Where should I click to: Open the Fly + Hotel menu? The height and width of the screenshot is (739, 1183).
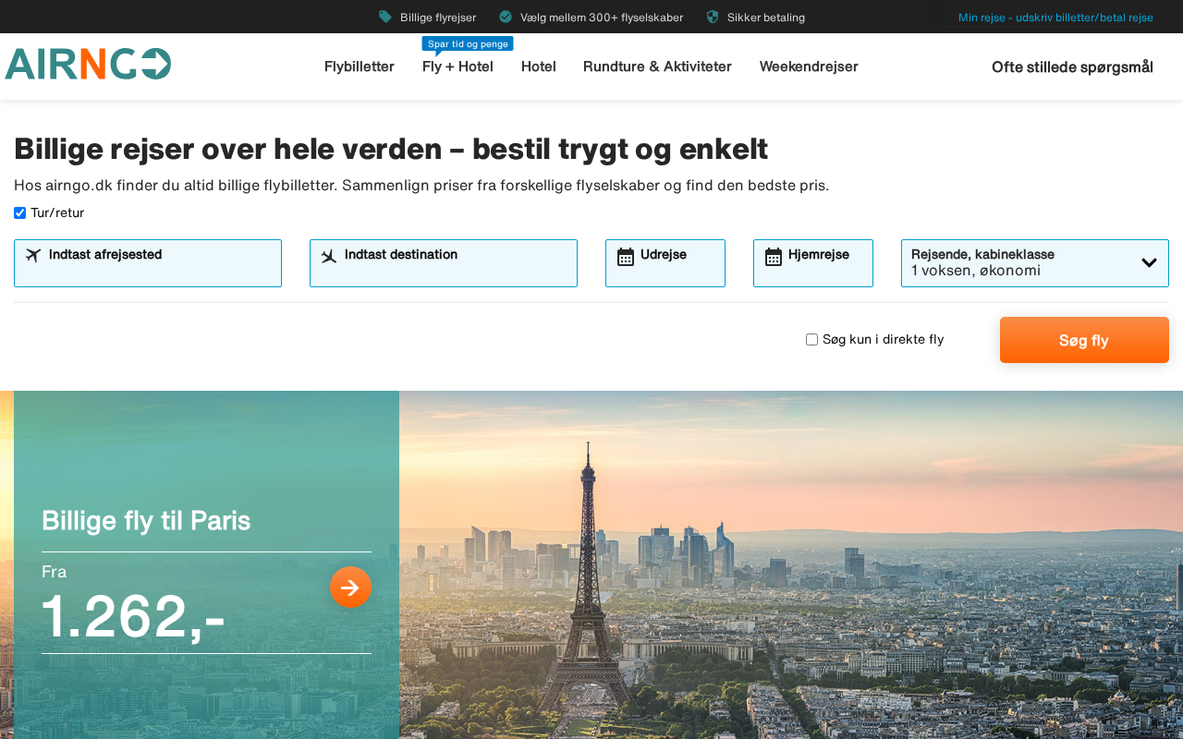click(457, 67)
